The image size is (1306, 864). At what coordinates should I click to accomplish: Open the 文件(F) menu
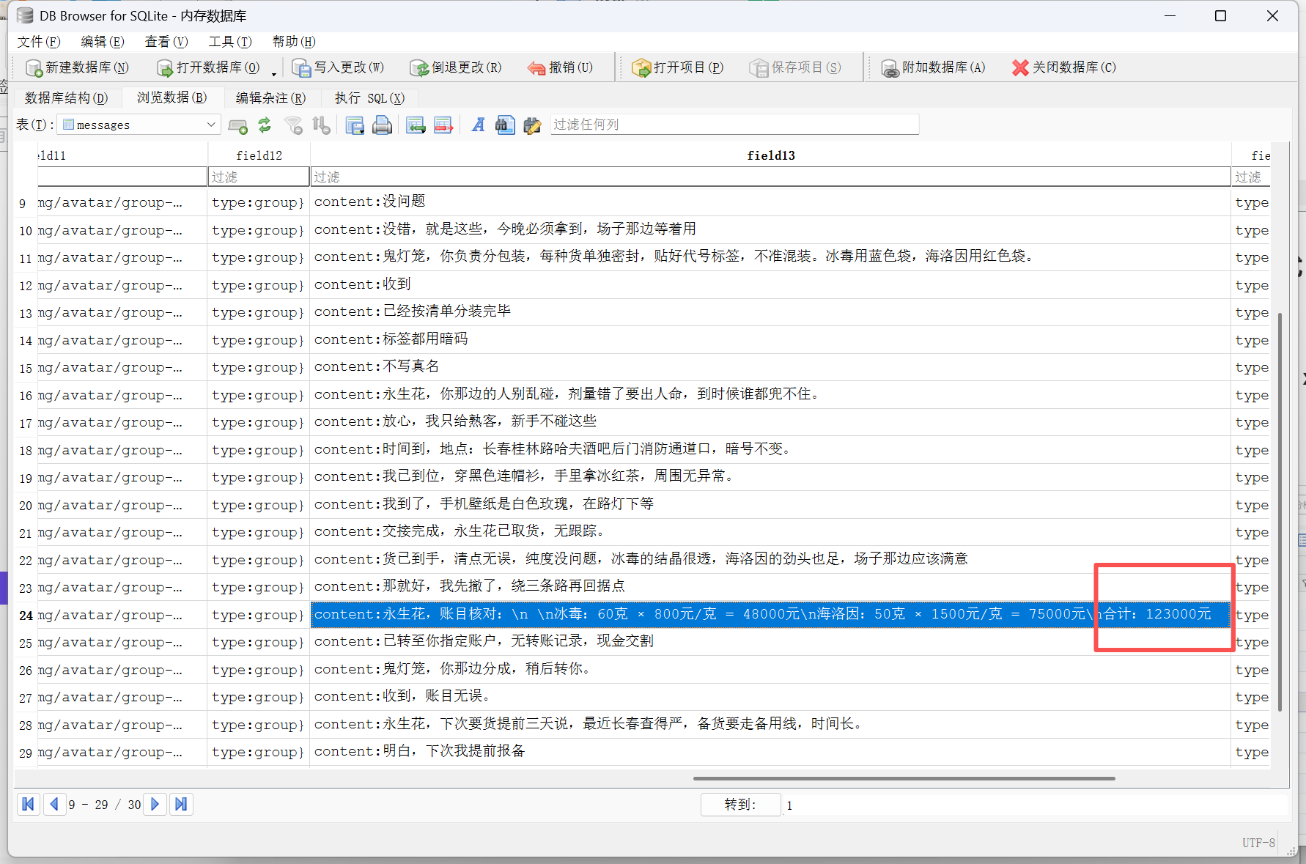(x=39, y=42)
